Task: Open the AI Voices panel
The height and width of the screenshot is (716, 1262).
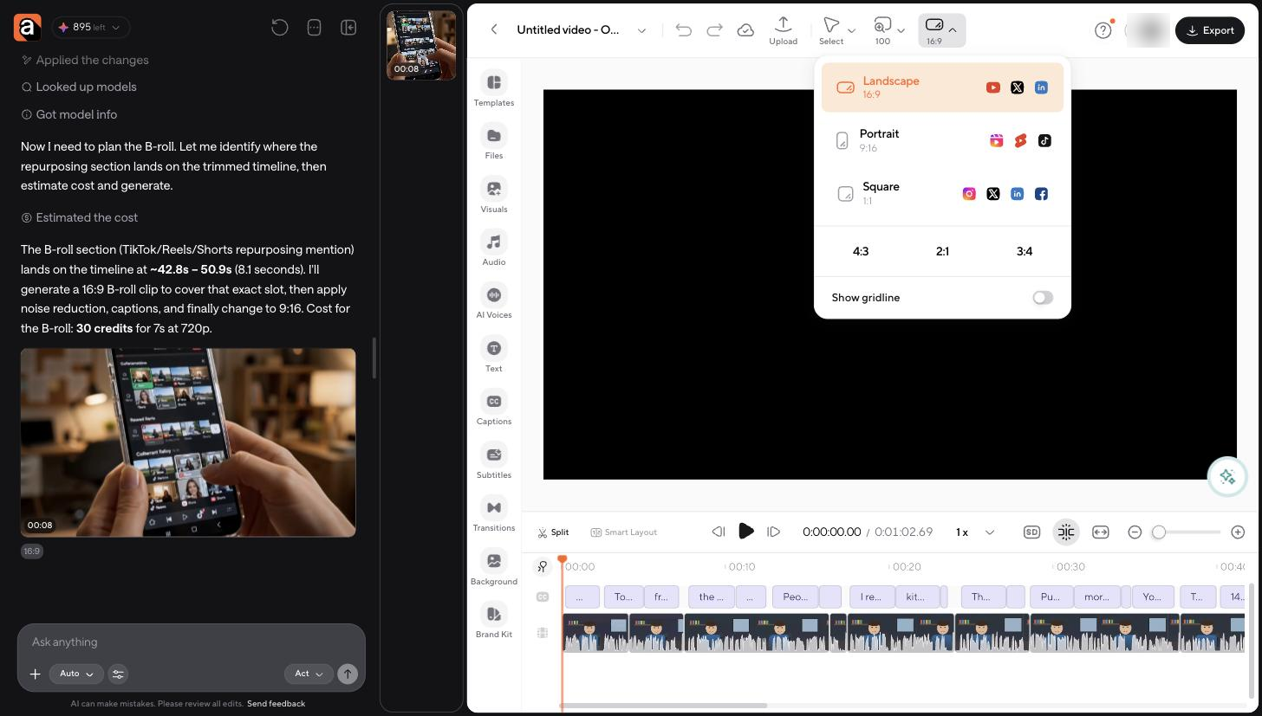Action: (494, 302)
